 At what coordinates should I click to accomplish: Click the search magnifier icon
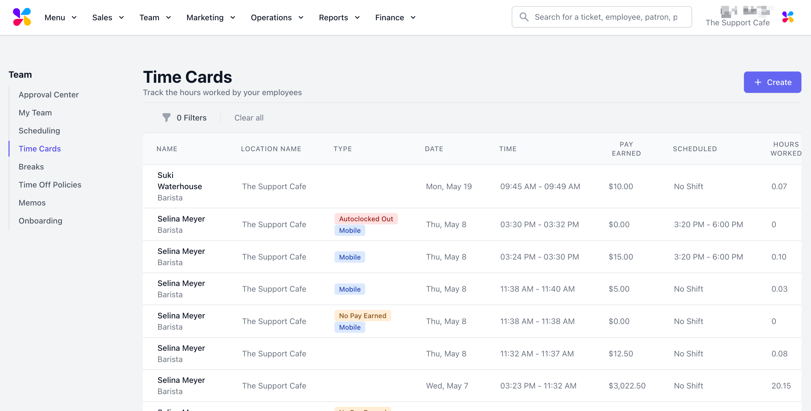pos(524,17)
